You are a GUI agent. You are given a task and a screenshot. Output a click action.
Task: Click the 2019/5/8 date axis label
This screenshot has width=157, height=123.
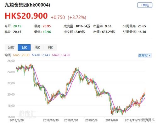tap(91, 120)
